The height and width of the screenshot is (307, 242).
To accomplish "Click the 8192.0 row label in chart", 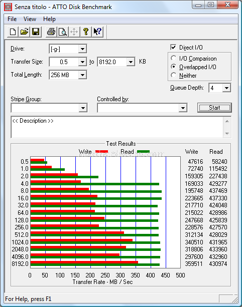I will click(20, 263).
